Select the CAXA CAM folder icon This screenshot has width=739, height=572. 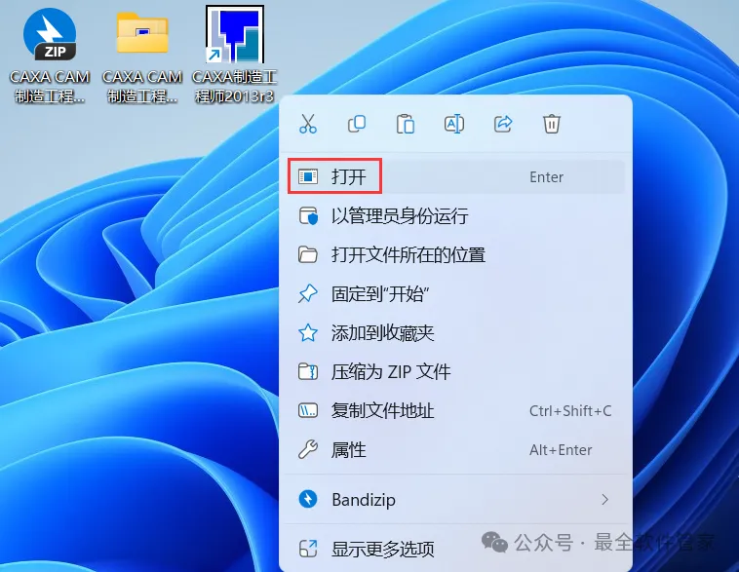pyautogui.click(x=142, y=32)
